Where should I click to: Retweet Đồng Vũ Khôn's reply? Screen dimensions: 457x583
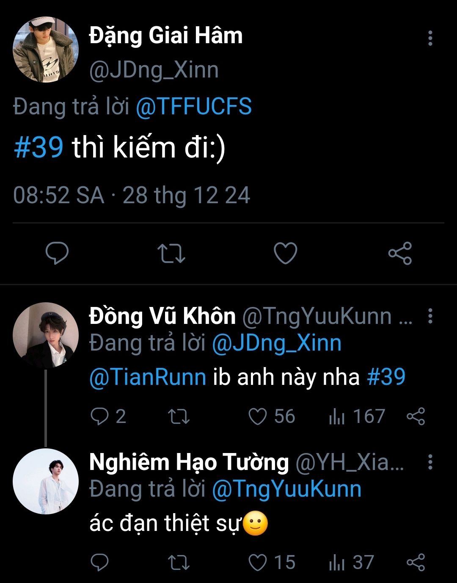pos(179,416)
